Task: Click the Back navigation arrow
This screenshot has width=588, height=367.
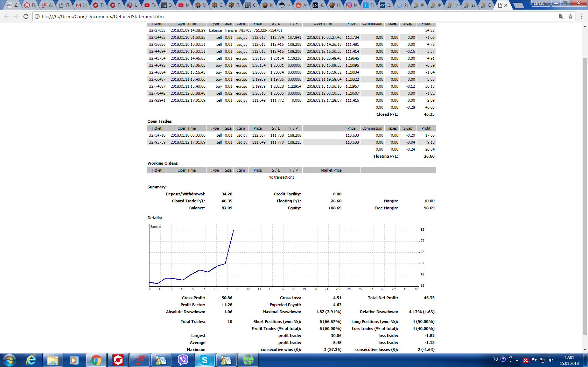Action: coord(6,16)
